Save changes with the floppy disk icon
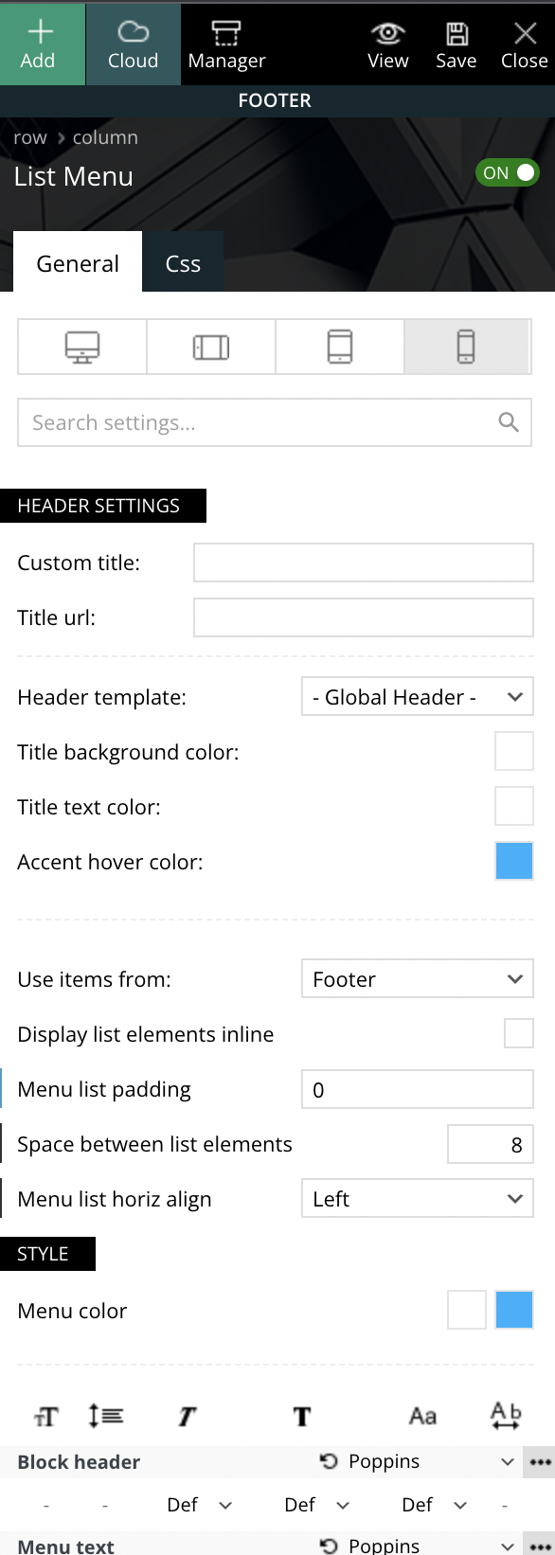 (x=457, y=33)
